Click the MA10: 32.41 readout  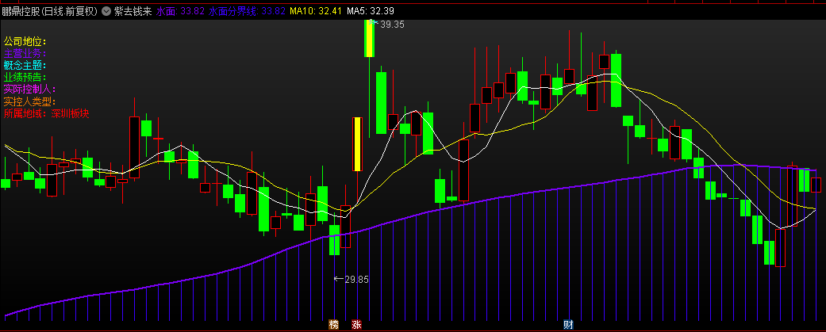coord(317,11)
